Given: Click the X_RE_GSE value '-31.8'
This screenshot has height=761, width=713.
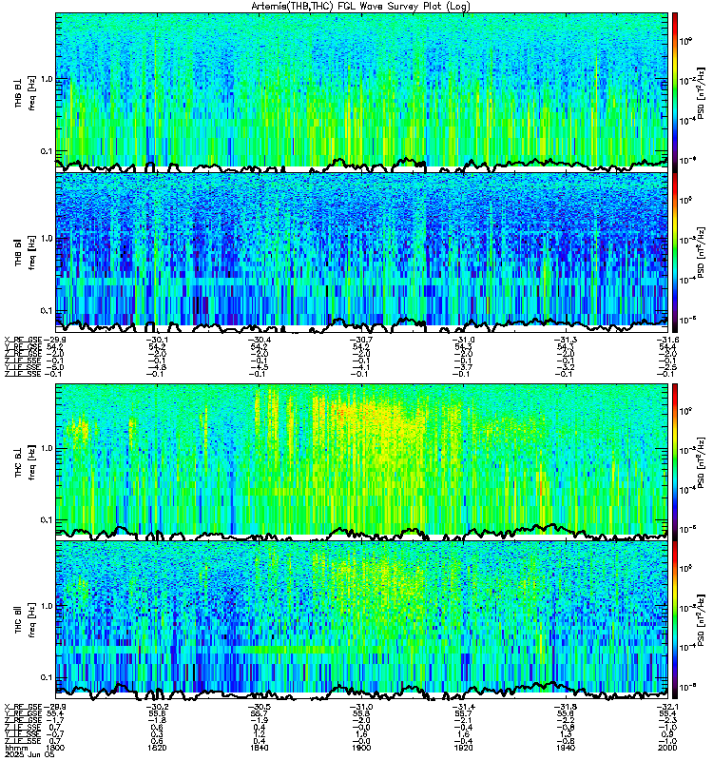Looking at the screenshot, I should pyautogui.click(x=566, y=707).
